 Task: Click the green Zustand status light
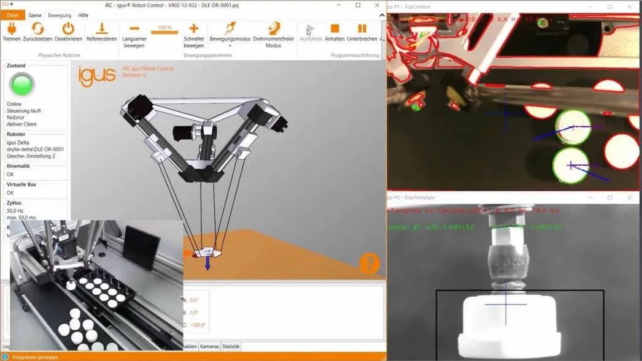20,84
